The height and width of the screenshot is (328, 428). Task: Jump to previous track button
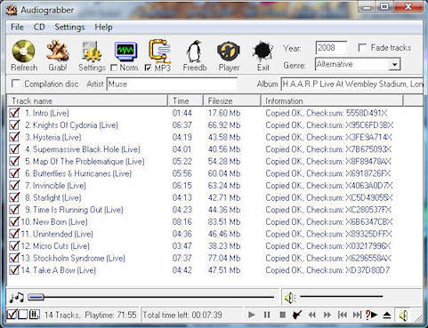343,315
